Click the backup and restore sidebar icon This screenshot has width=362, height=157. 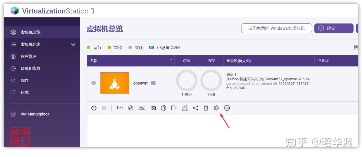pos(13,68)
